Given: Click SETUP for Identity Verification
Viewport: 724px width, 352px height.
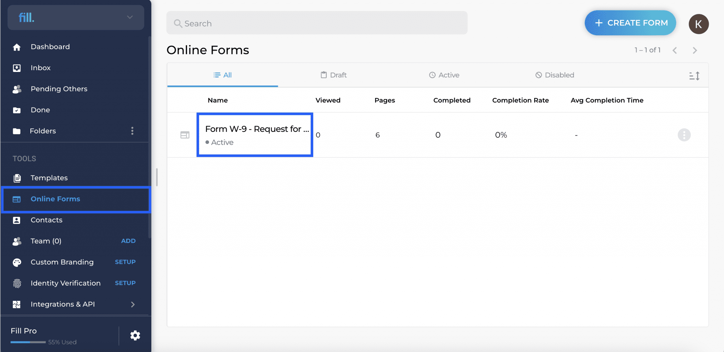Looking at the screenshot, I should (x=125, y=283).
